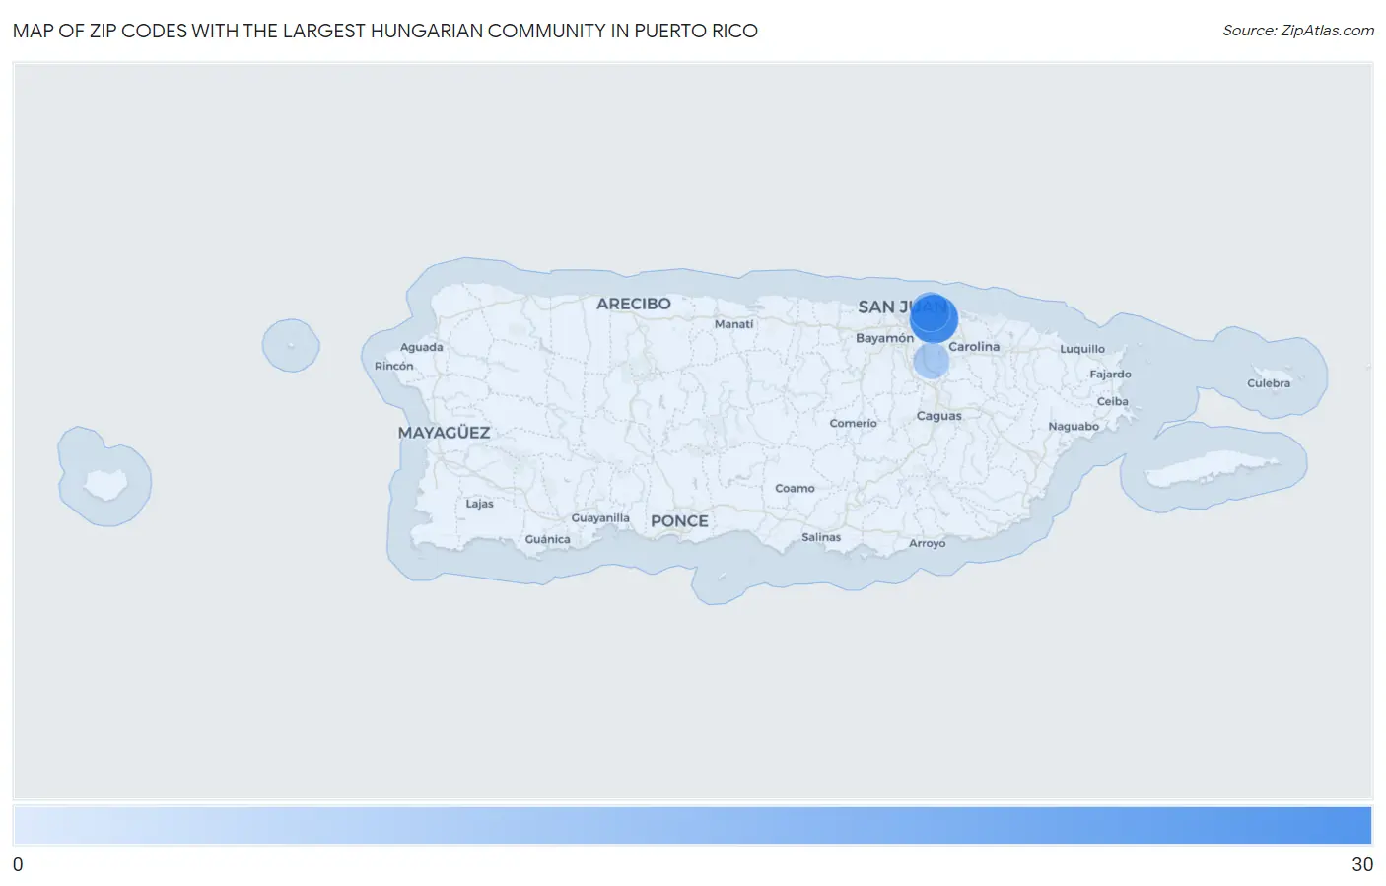Click the Source: ZipAtlas.com attribution
This screenshot has height=886, width=1386.
click(x=1297, y=31)
